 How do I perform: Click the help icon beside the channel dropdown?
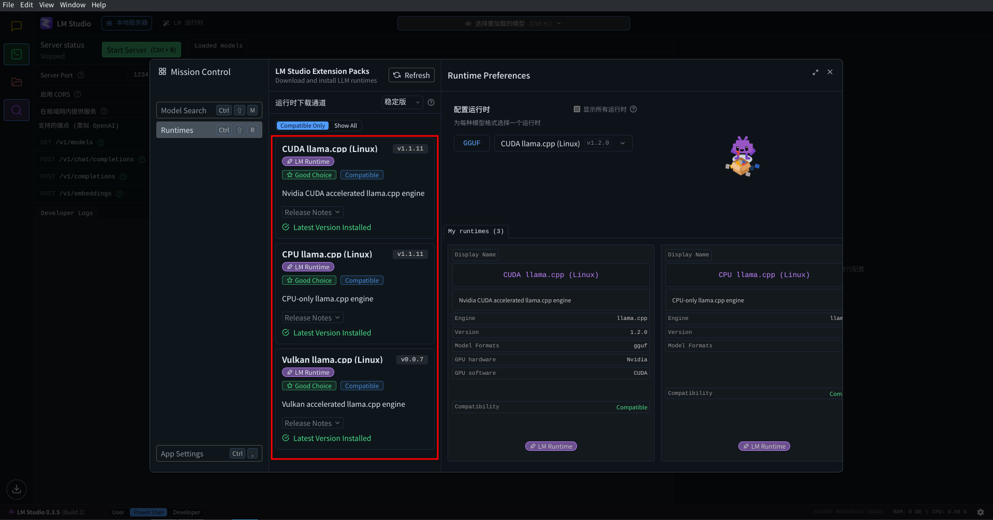point(431,102)
